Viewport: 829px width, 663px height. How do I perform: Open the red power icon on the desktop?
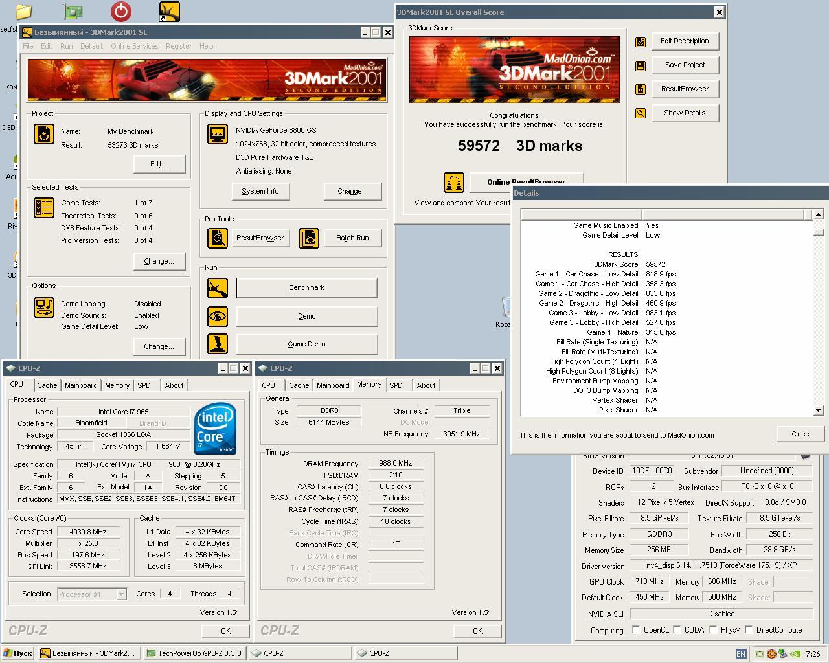tap(121, 11)
